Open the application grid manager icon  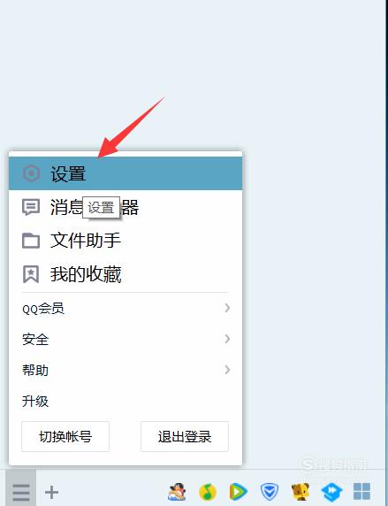point(361,492)
